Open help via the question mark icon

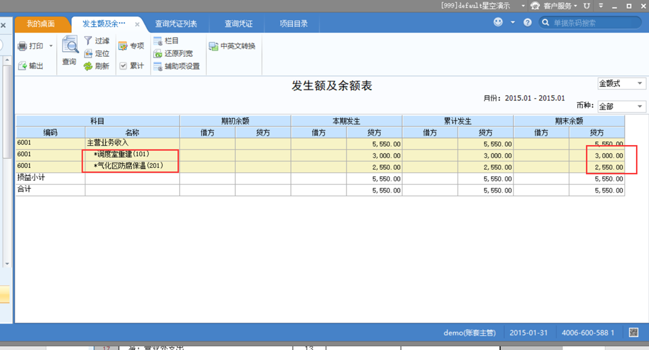click(527, 22)
